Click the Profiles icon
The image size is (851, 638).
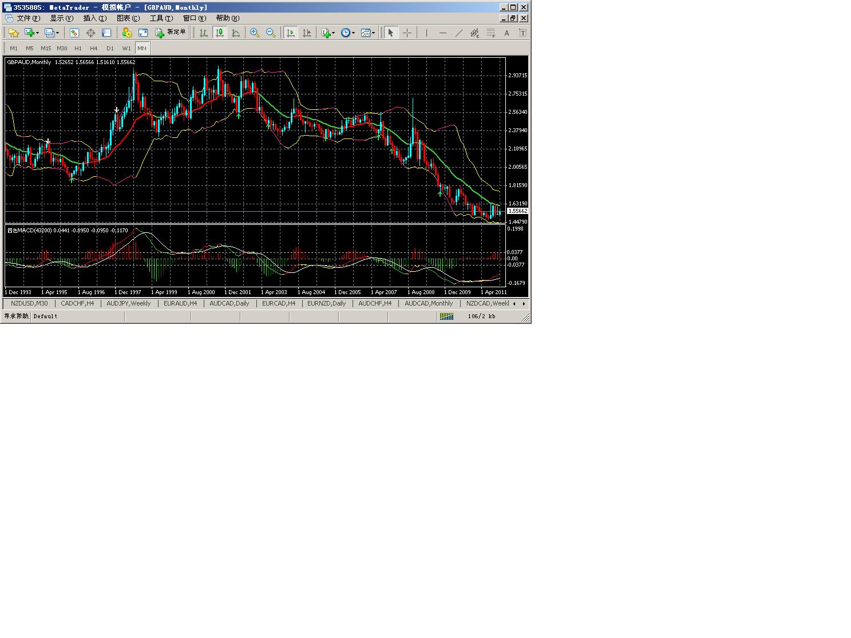click(49, 33)
